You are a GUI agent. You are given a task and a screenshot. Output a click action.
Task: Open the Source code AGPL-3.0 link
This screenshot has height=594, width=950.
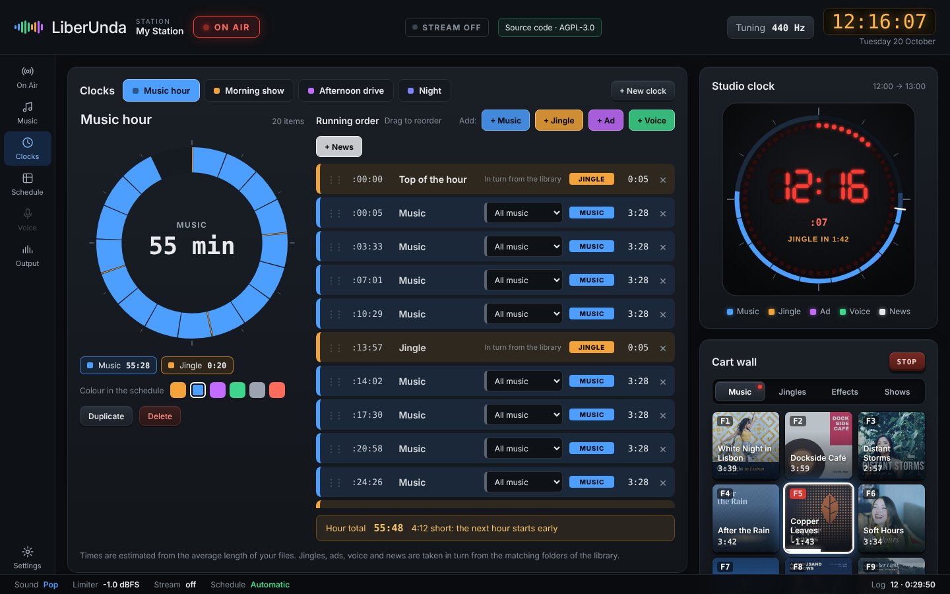click(x=550, y=27)
